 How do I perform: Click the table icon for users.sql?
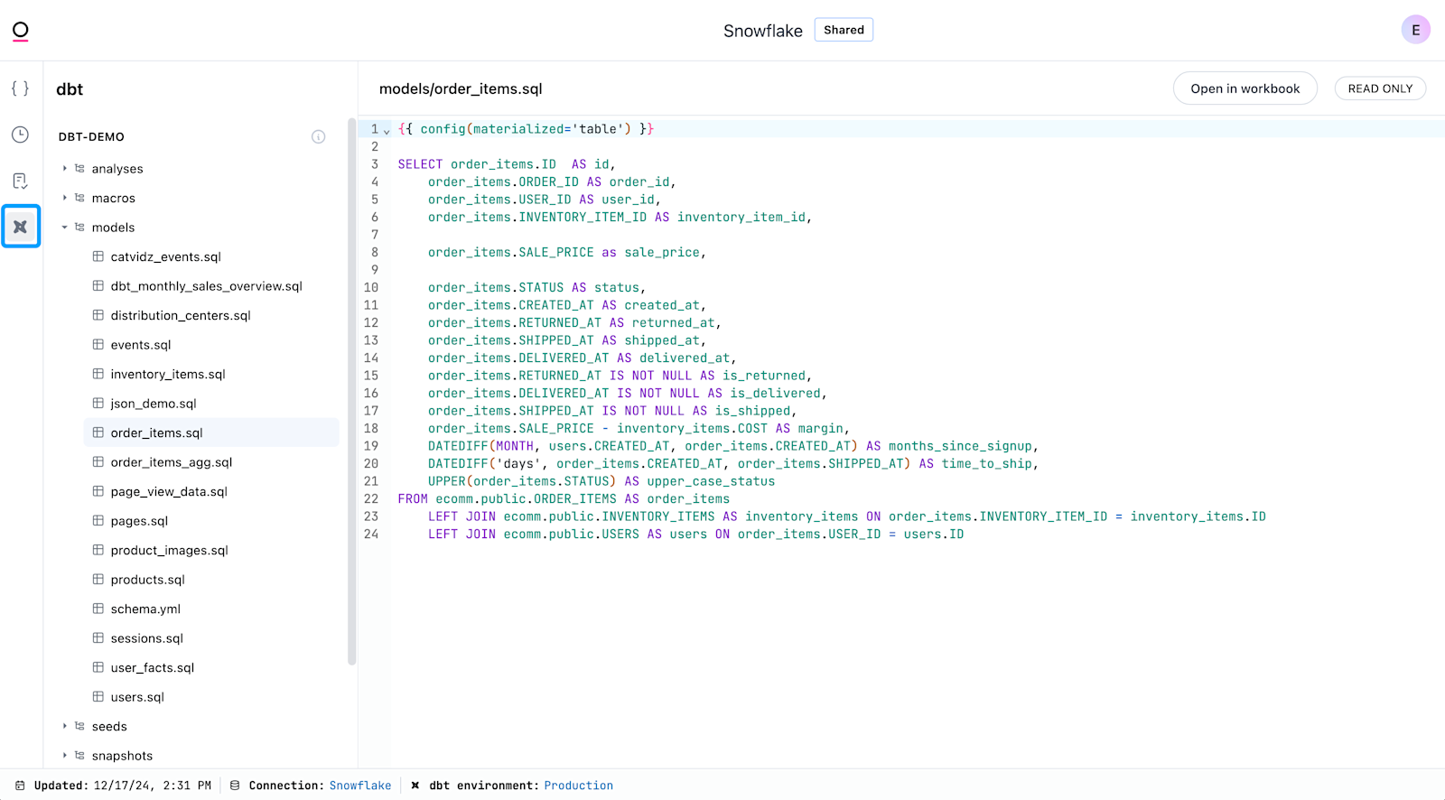[98, 697]
